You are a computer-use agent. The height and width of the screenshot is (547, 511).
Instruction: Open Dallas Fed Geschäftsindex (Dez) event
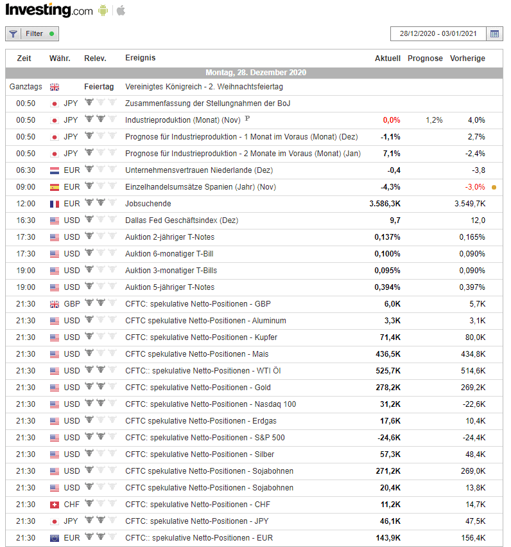point(182,221)
